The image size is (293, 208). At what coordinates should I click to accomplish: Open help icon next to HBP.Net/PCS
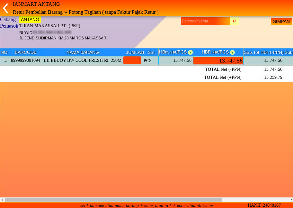point(232,52)
